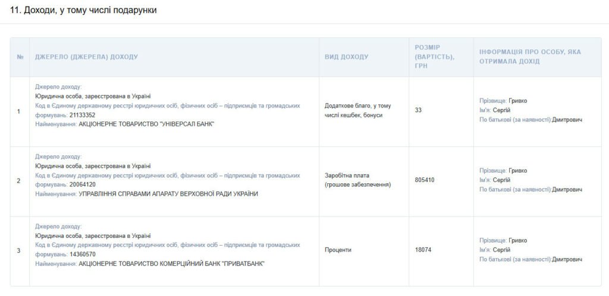Select registry code 20064120

pos(82,184)
